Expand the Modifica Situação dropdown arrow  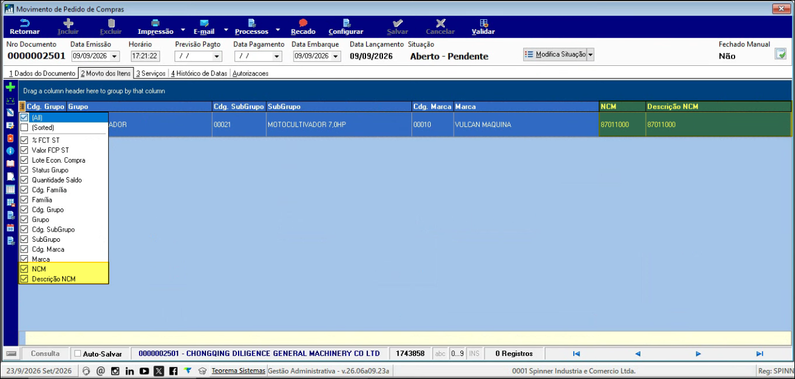tap(591, 54)
